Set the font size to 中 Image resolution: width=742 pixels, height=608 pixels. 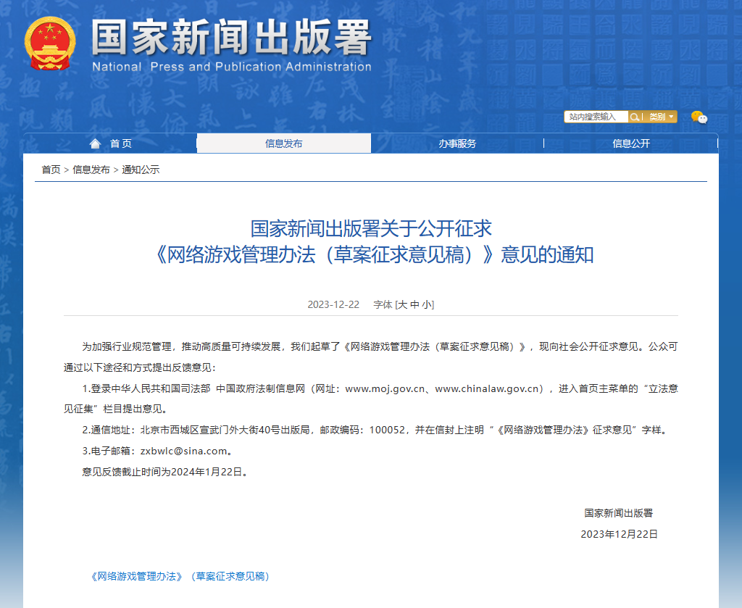414,304
